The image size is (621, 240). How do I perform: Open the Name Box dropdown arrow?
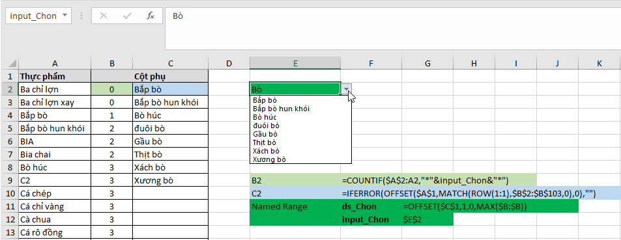[65, 16]
